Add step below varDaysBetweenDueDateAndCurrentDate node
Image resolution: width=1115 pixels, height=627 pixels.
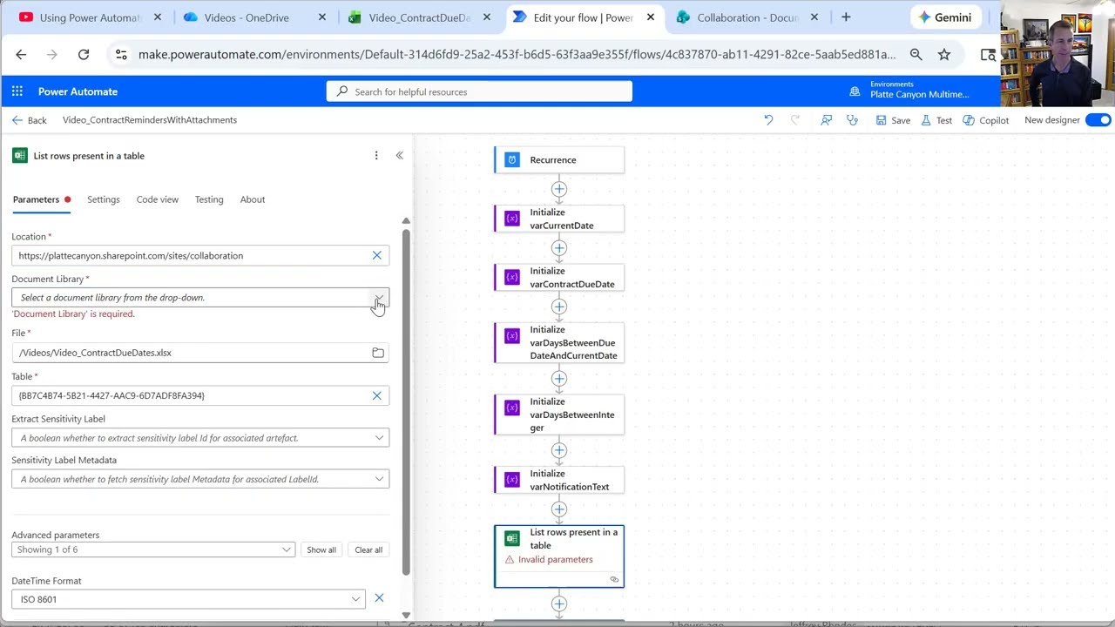[559, 379]
